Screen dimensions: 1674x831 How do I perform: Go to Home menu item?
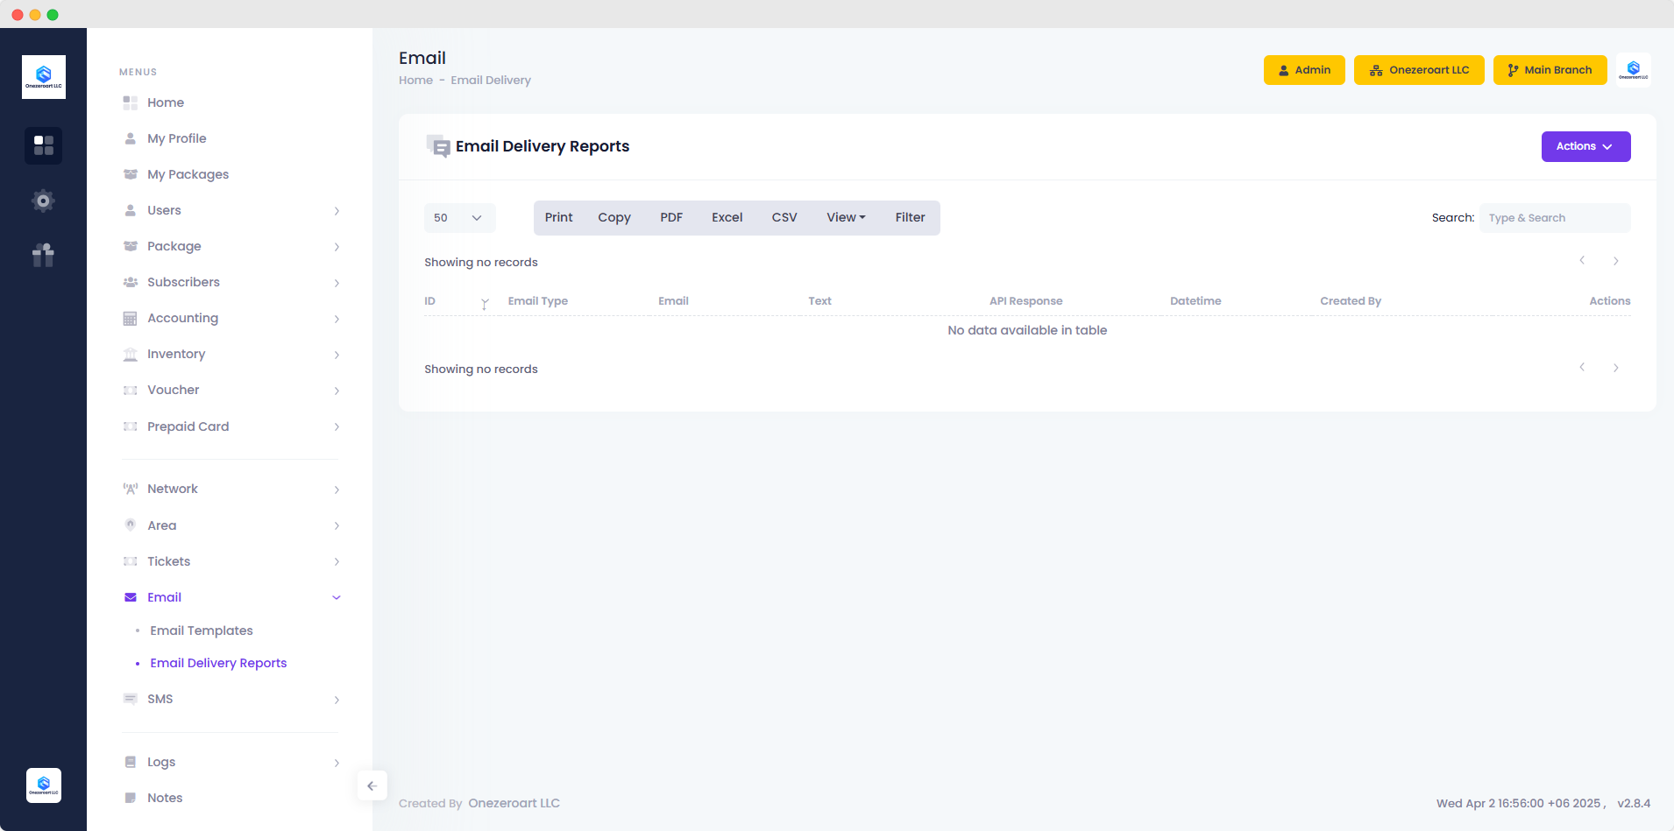pos(166,102)
